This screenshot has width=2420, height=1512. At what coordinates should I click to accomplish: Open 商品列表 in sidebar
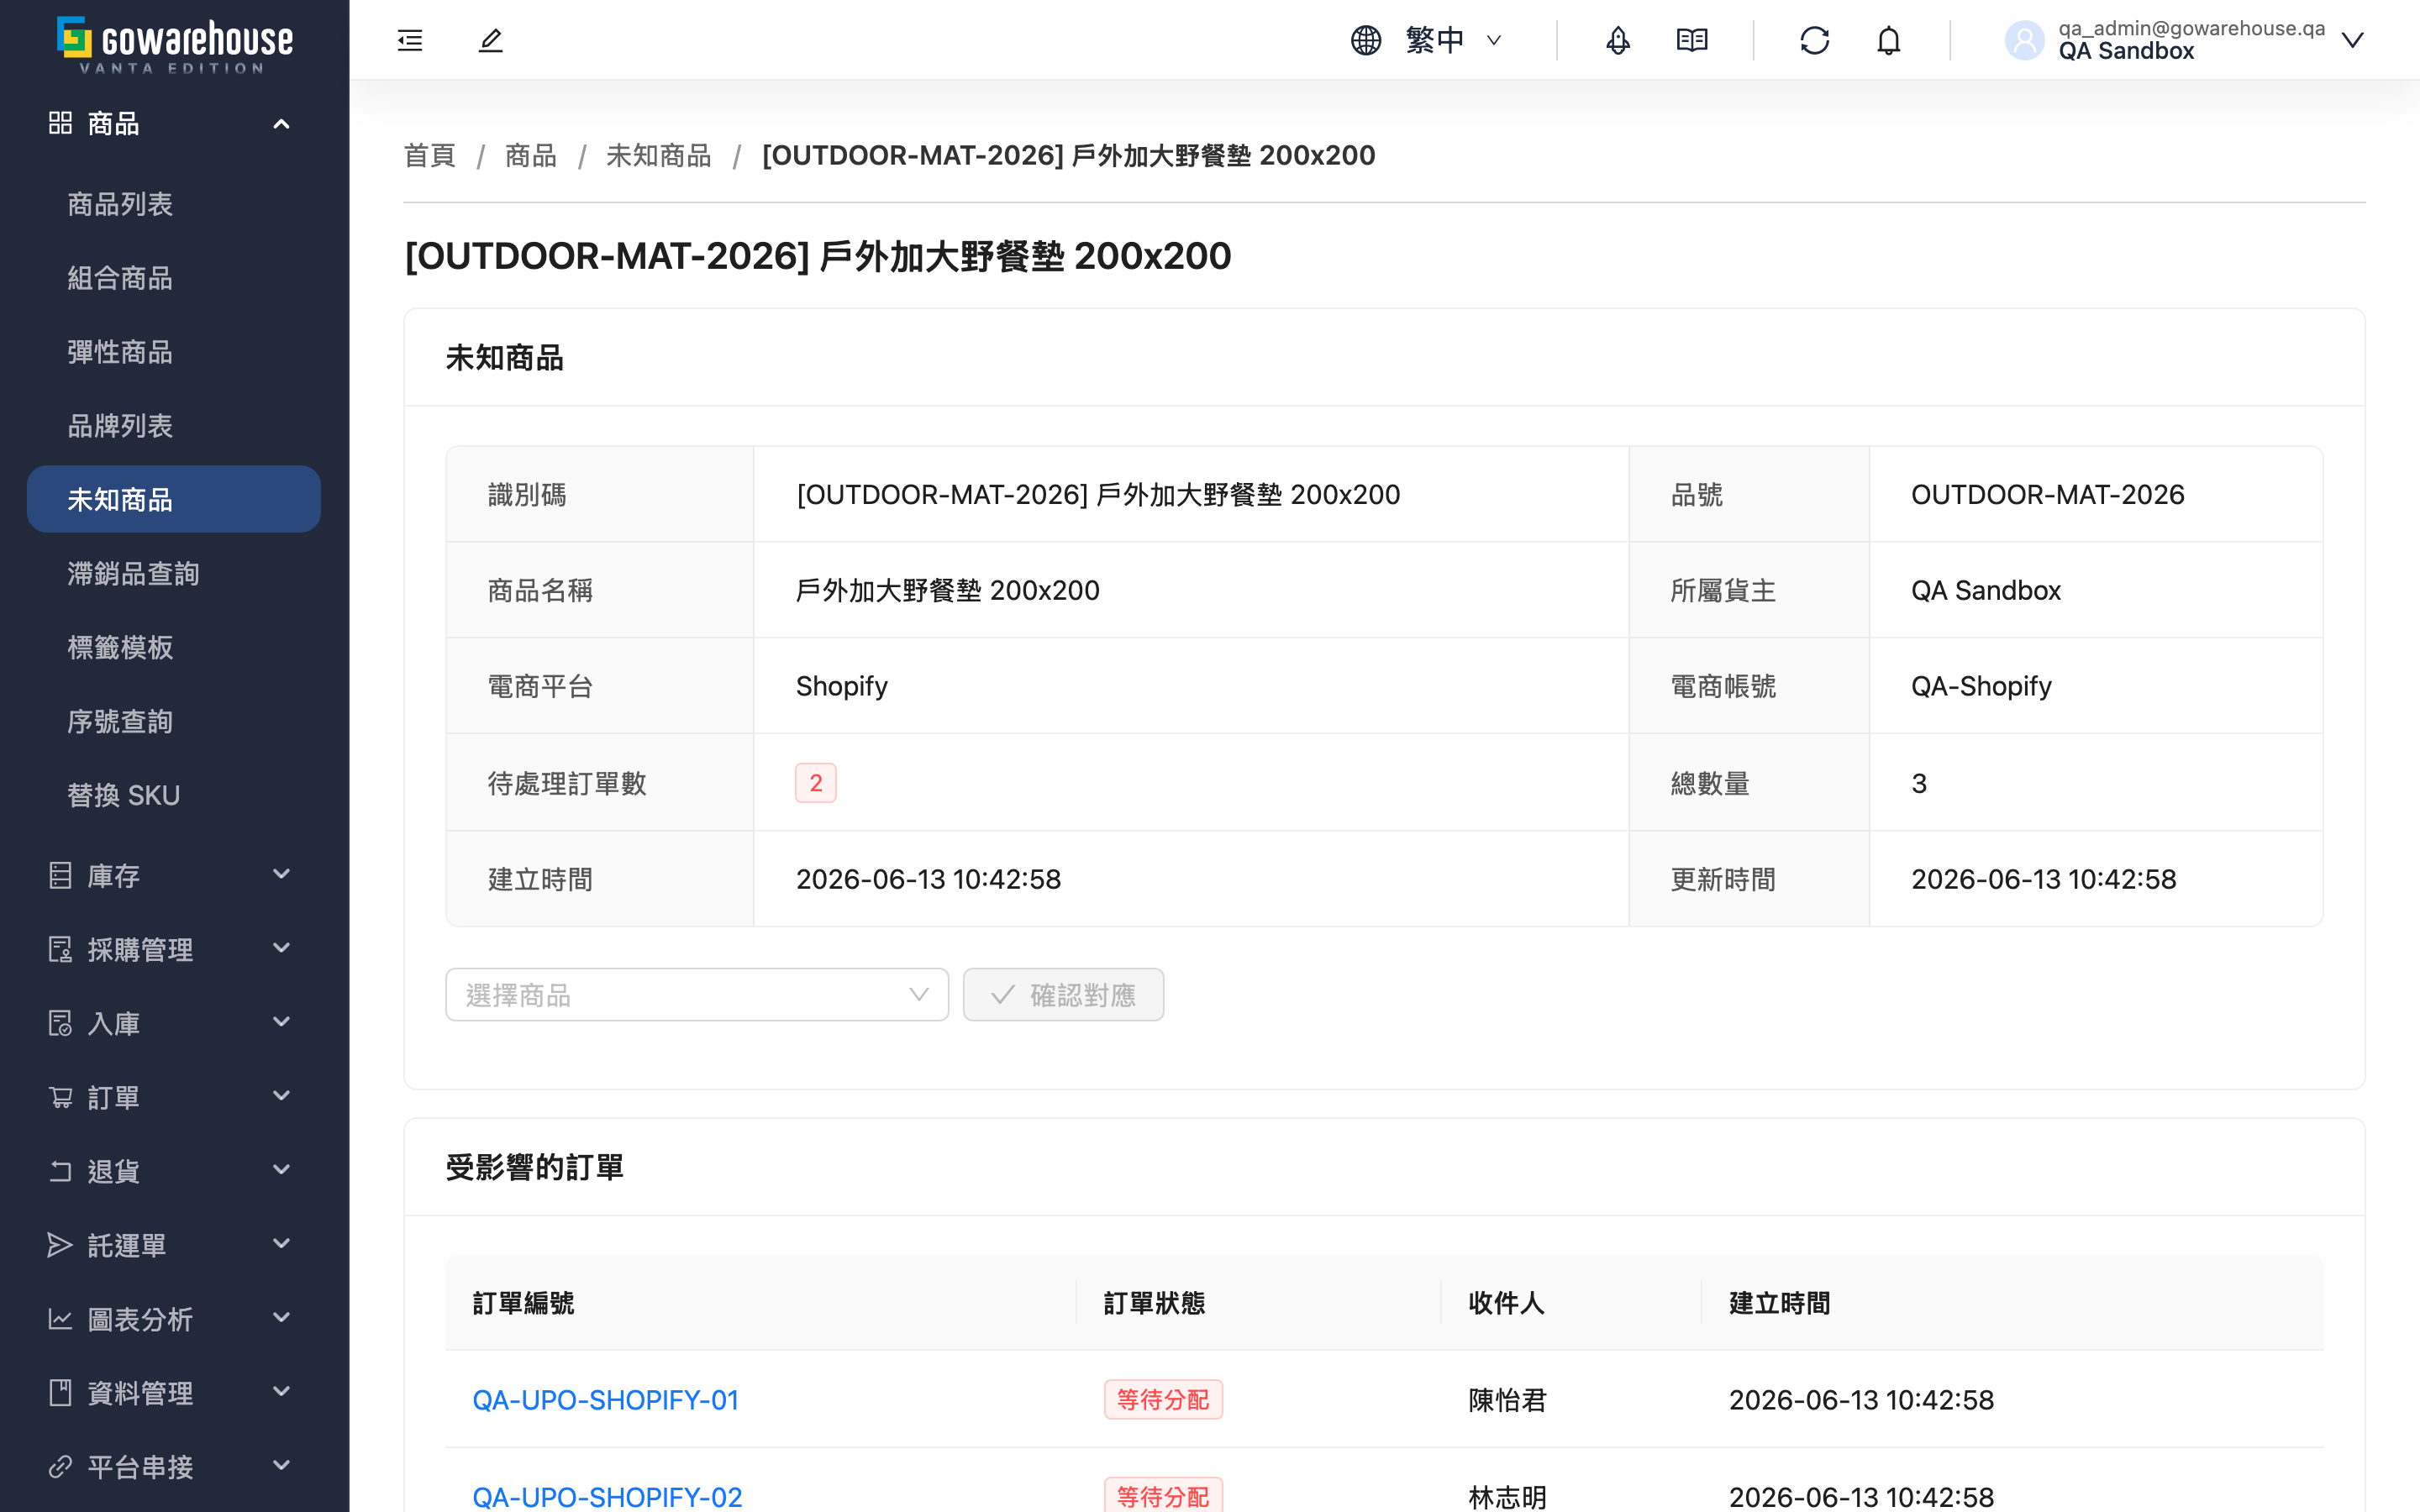[x=120, y=204]
